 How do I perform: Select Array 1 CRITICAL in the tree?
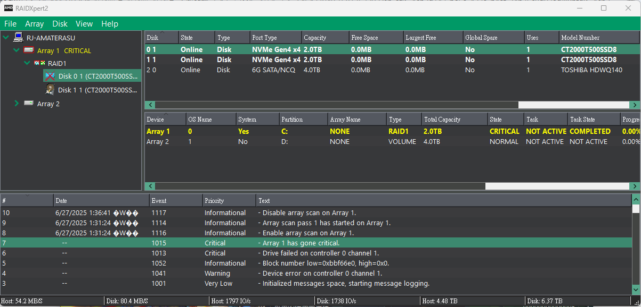click(x=64, y=51)
